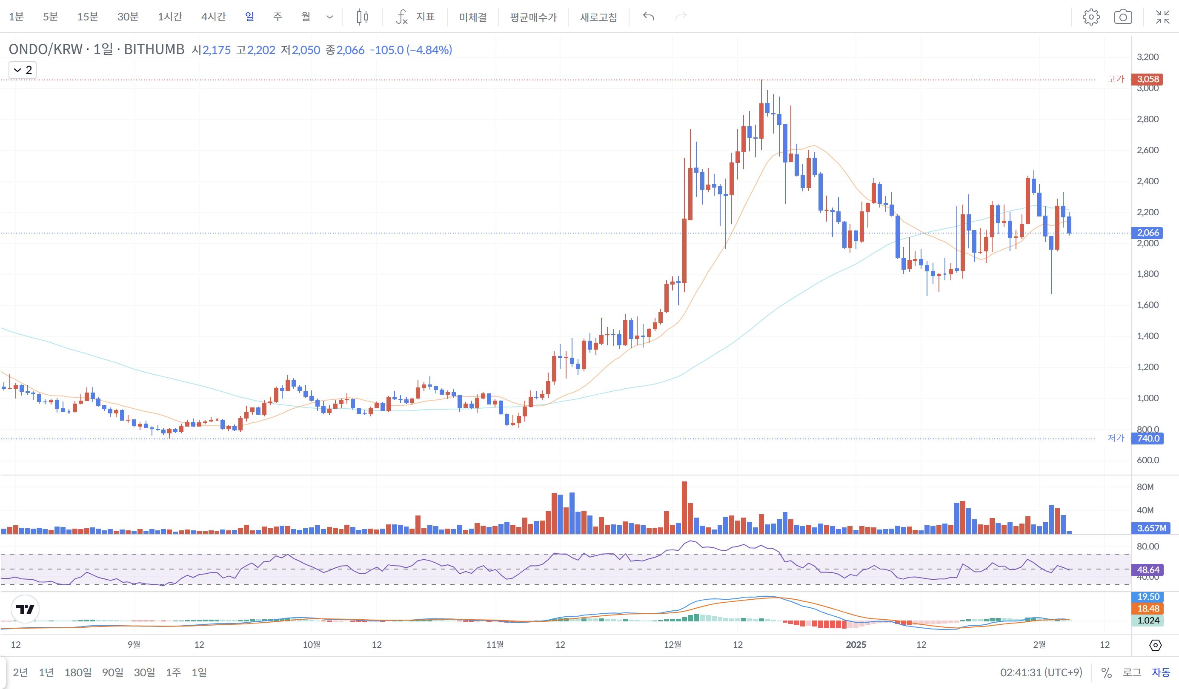Click the redo arrow icon

[x=681, y=17]
